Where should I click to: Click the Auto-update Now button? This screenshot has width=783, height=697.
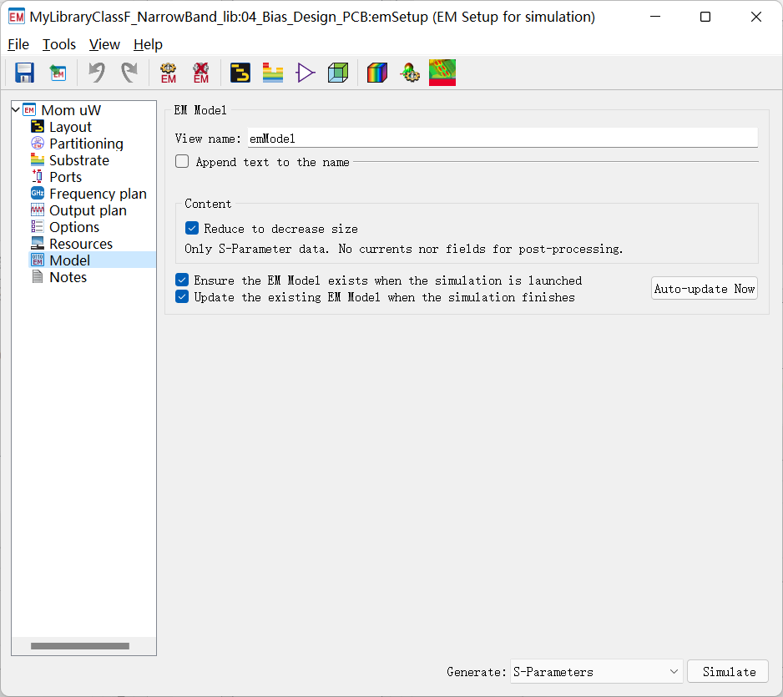704,288
